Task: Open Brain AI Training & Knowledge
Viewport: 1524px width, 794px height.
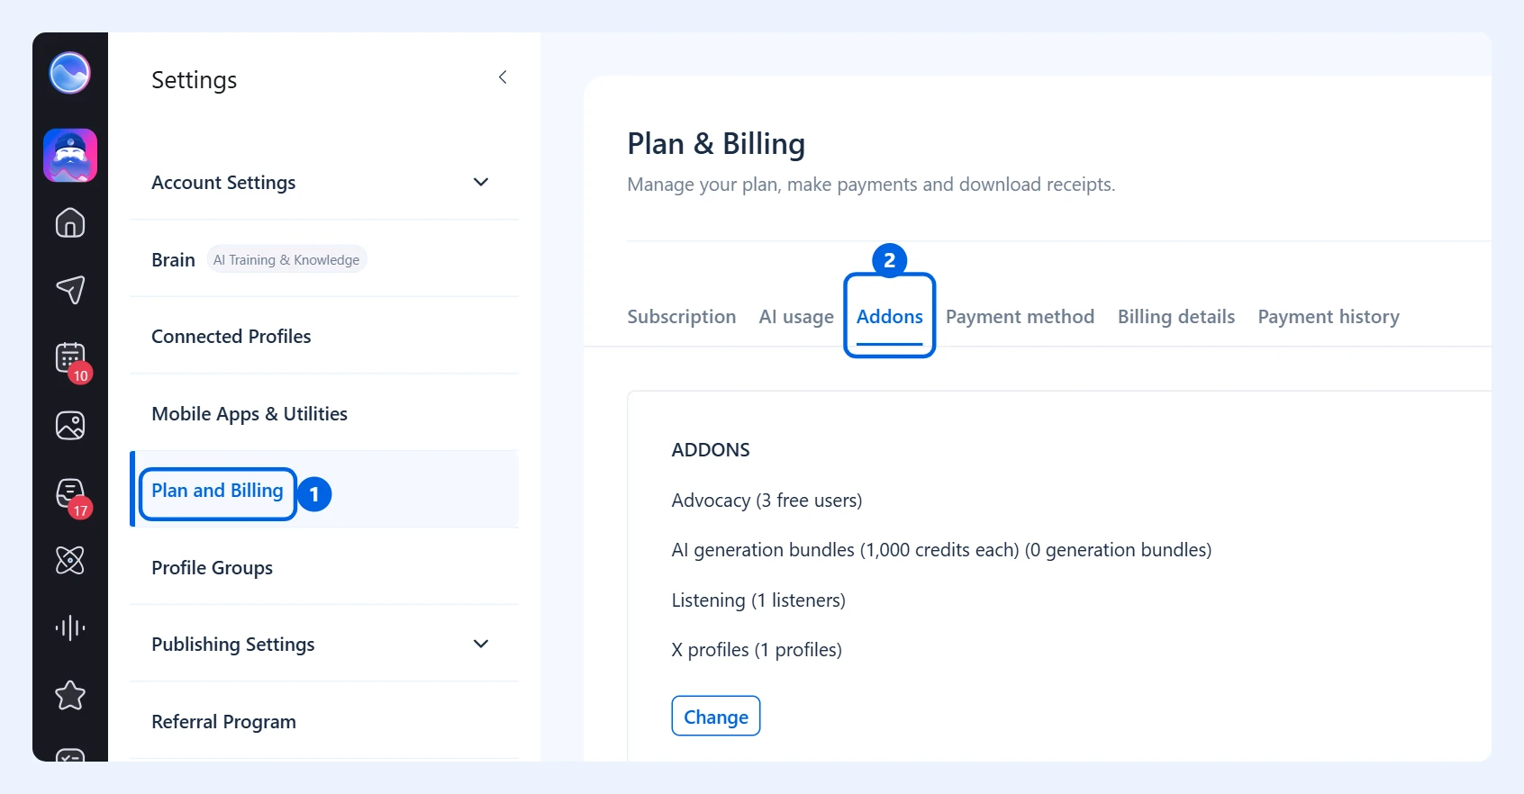Action: [324, 259]
